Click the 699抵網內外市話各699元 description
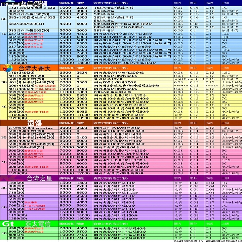The height and width of the screenshot is (242, 242). click(x=119, y=27)
